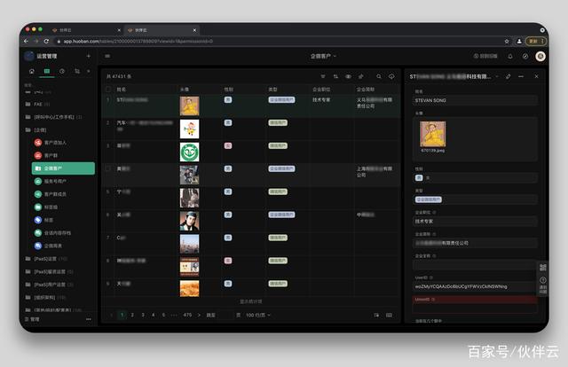Click the plus icon beside 运营管理
Viewport: 568px width, 367px height.
[x=88, y=56]
